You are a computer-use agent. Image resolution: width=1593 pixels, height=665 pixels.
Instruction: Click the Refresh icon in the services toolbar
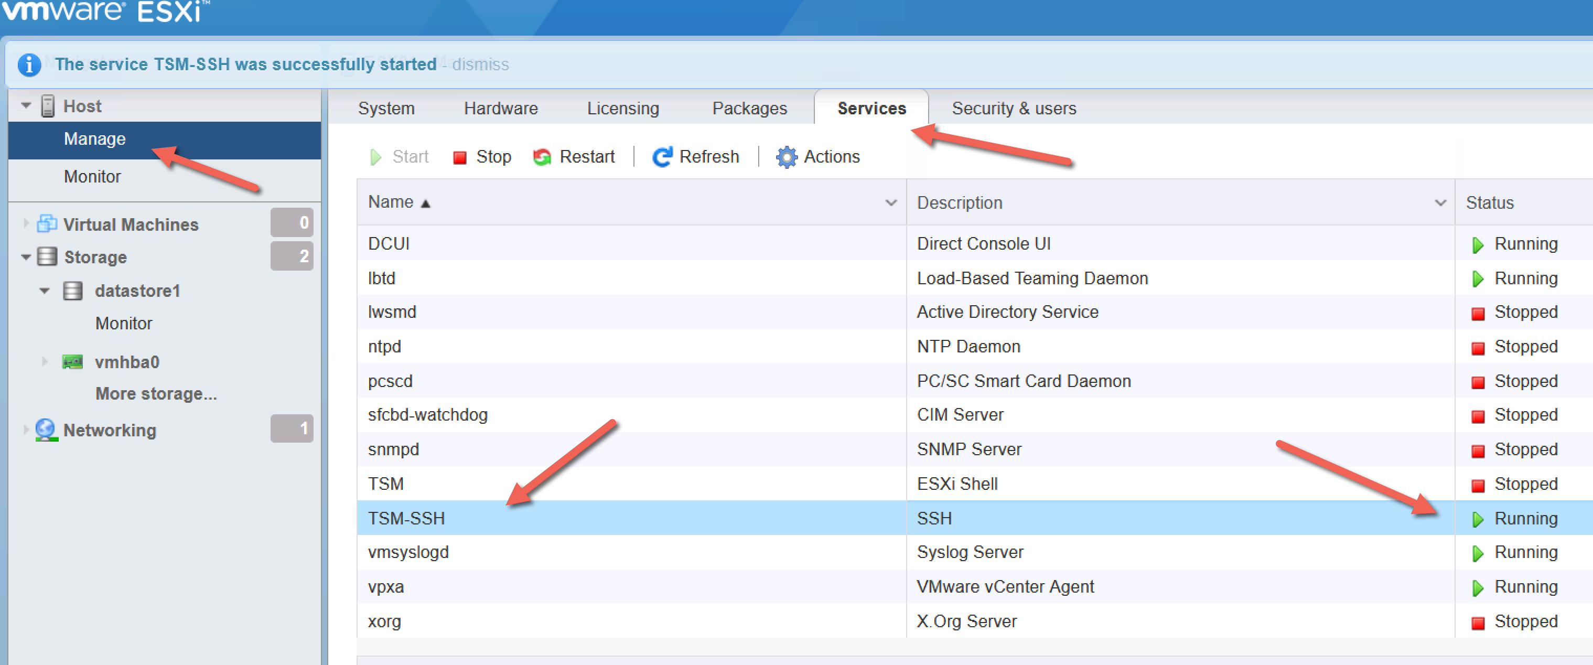[662, 156]
